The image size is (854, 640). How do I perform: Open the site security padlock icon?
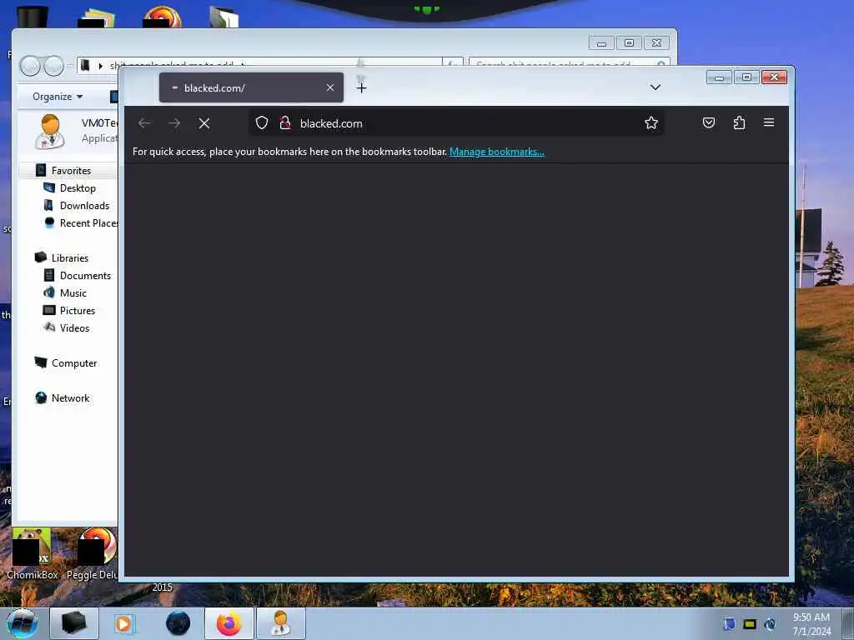[x=285, y=123]
